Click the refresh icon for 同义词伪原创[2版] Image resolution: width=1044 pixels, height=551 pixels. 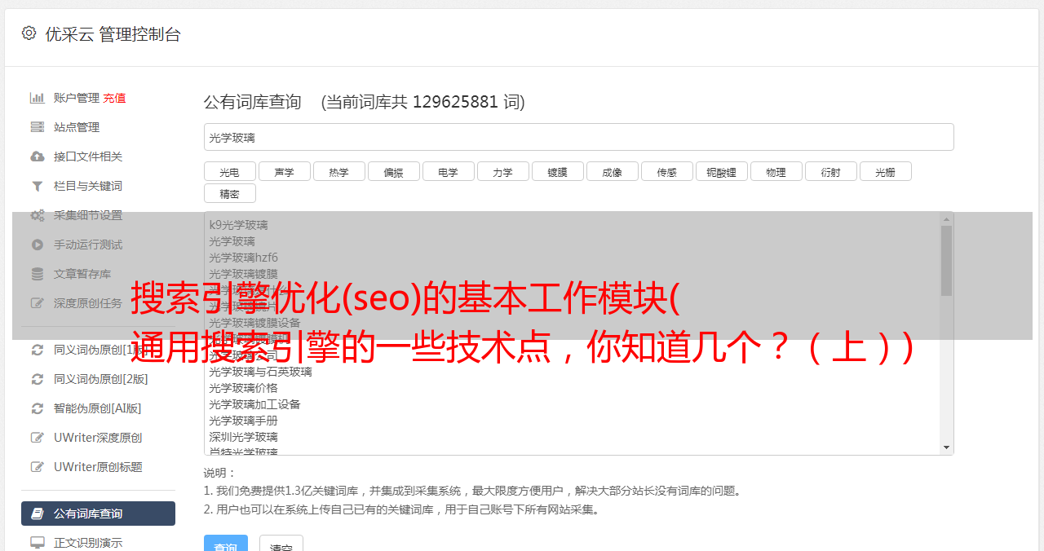[38, 379]
